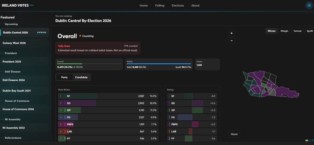Click the GP swing row +5.3
314x145 pixels.
pos(192,110)
